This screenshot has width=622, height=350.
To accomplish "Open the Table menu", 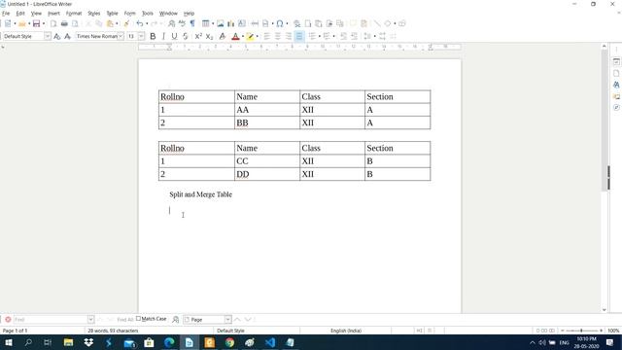I will [x=113, y=13].
